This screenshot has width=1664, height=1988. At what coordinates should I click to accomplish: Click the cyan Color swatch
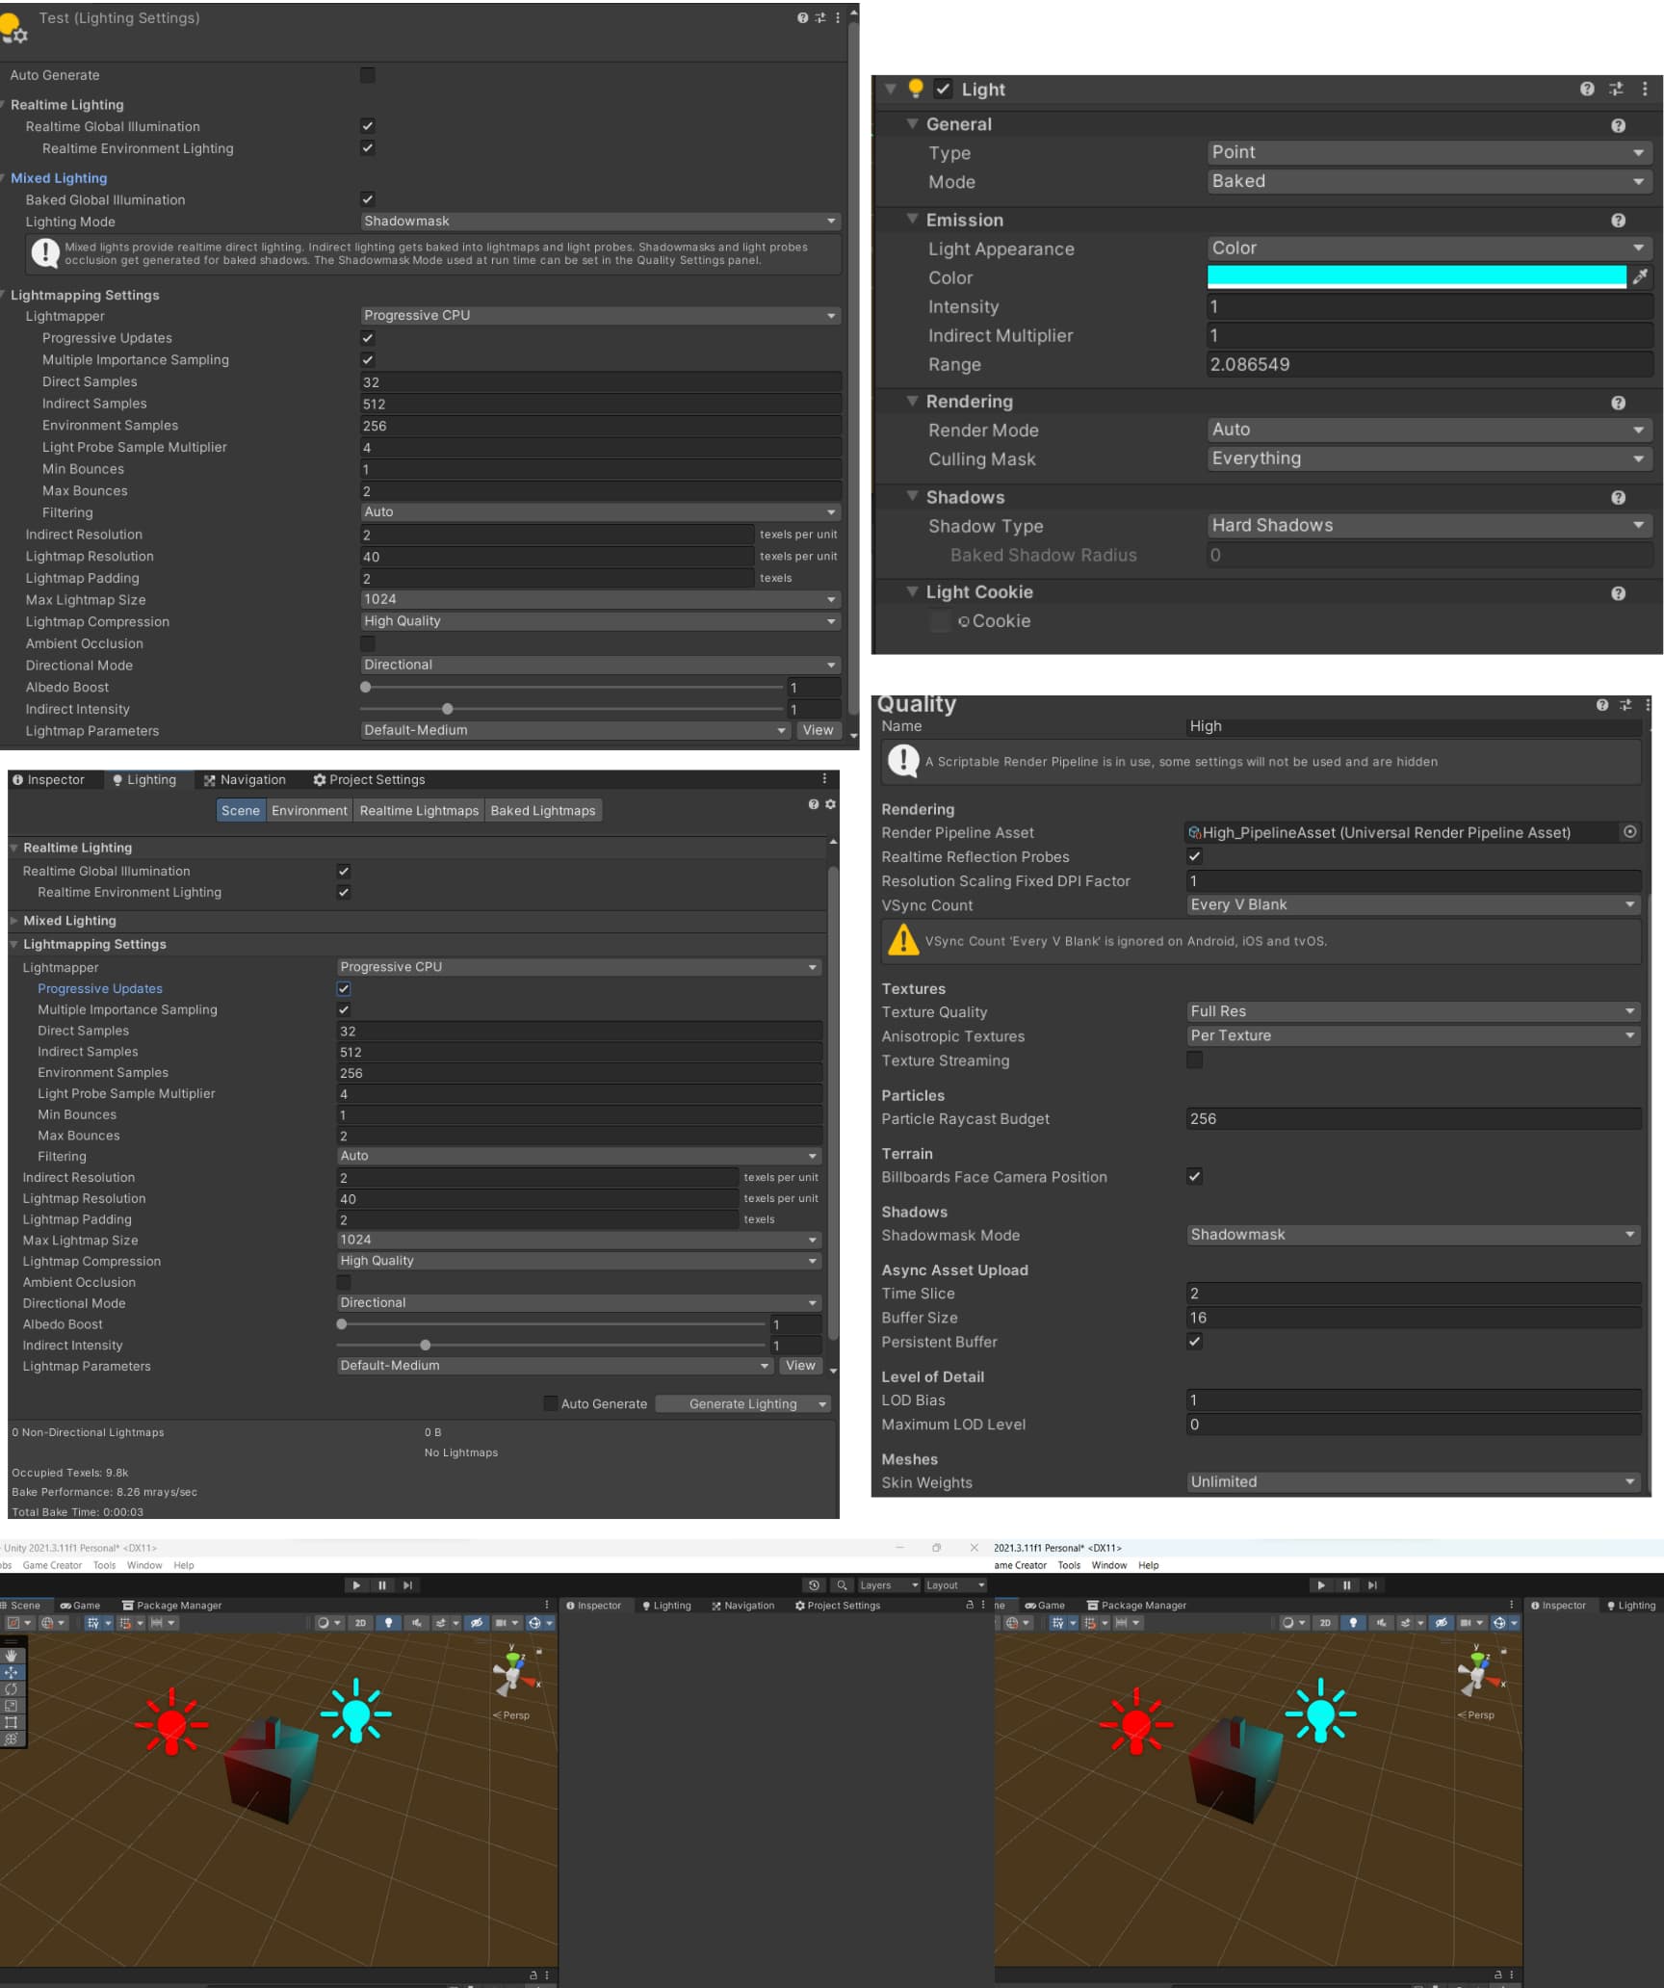(1417, 276)
